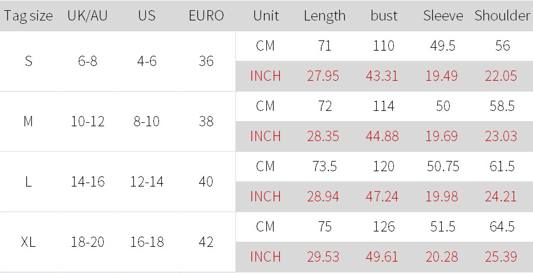
Task: Click US size 12-14 cell
Action: (x=147, y=181)
